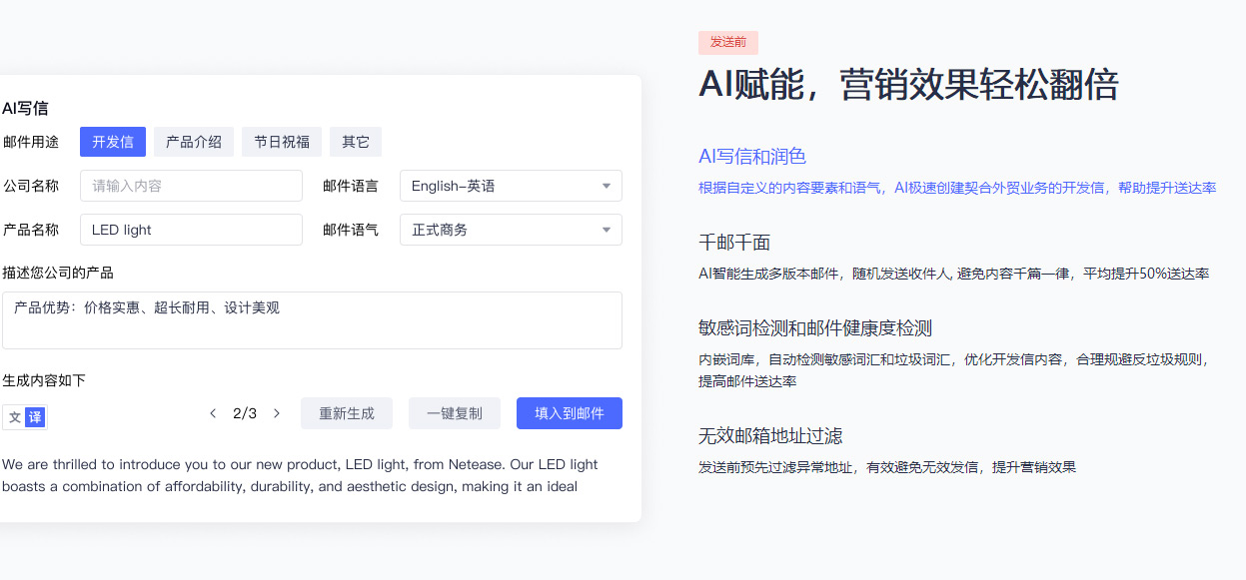Viewport: 1246px width, 580px height.
Task: Select the 千邮千面 feature section
Action: pos(734,243)
